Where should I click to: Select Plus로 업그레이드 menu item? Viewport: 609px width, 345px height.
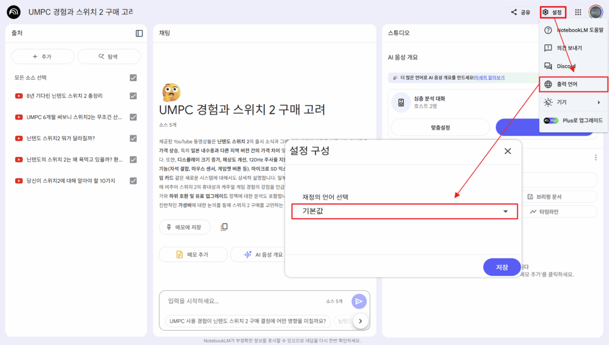[x=573, y=121]
